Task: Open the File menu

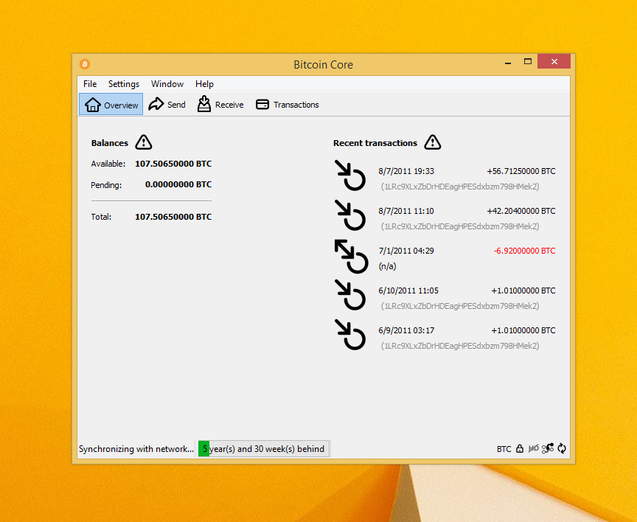Action: tap(90, 84)
